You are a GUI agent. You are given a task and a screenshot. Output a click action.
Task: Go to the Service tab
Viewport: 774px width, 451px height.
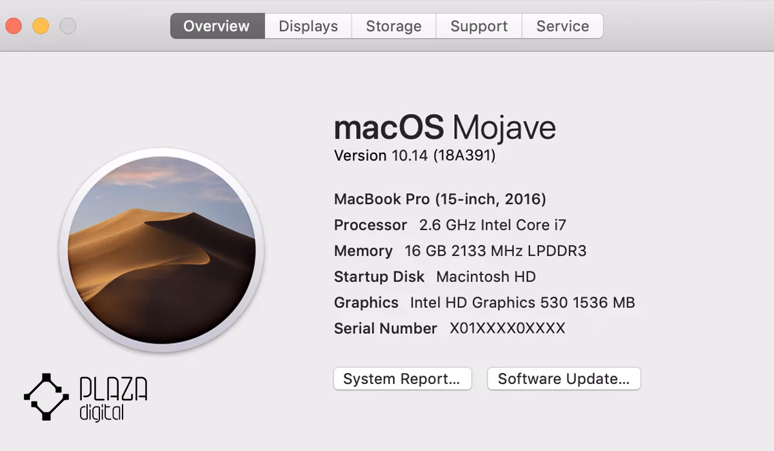pos(562,26)
